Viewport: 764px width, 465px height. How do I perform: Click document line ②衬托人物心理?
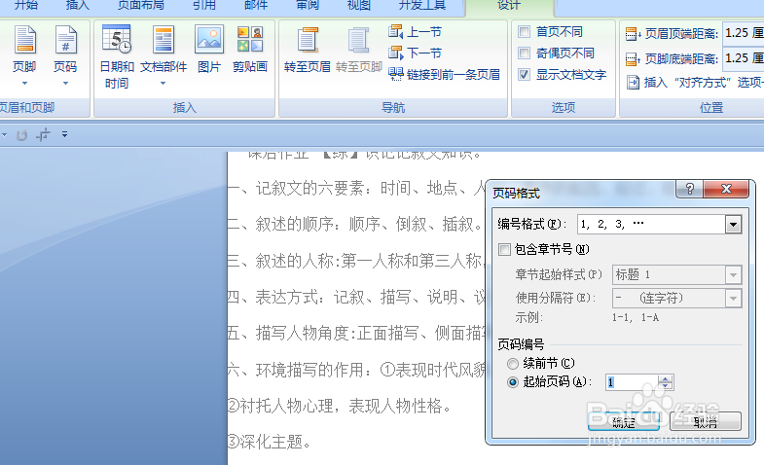tap(340, 406)
